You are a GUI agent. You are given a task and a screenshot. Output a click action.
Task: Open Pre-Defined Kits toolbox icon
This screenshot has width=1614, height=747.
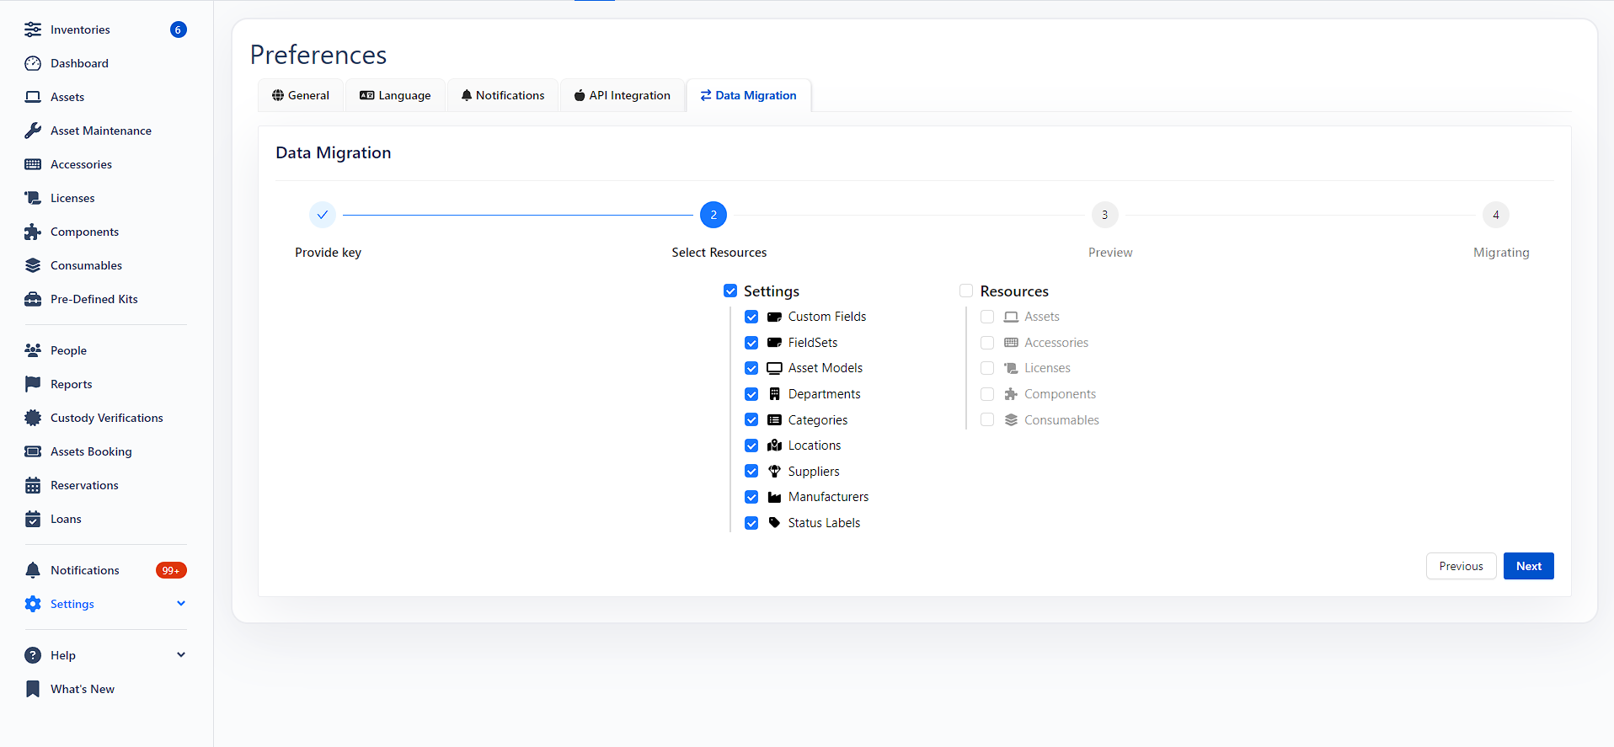(x=33, y=299)
